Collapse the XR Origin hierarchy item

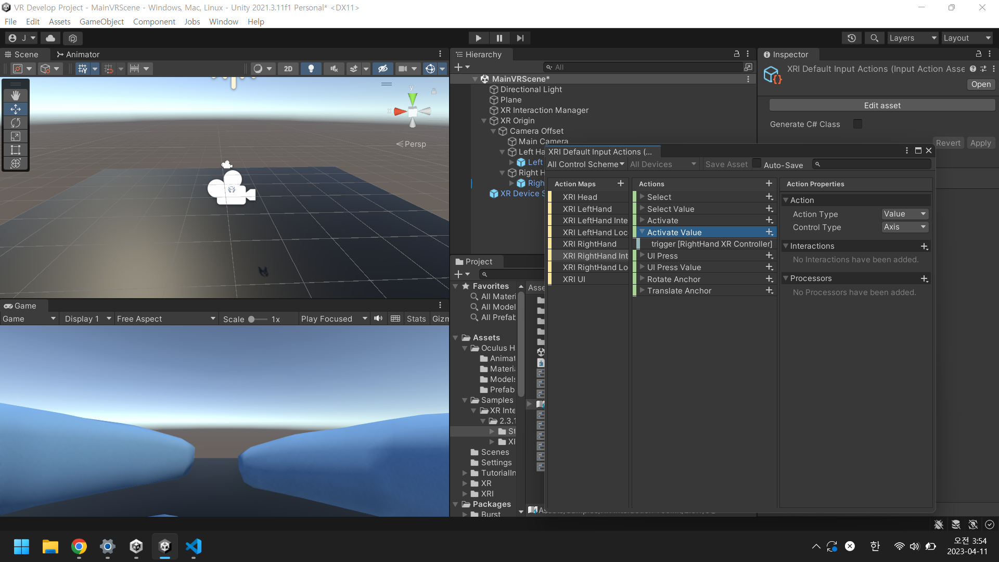pyautogui.click(x=484, y=121)
